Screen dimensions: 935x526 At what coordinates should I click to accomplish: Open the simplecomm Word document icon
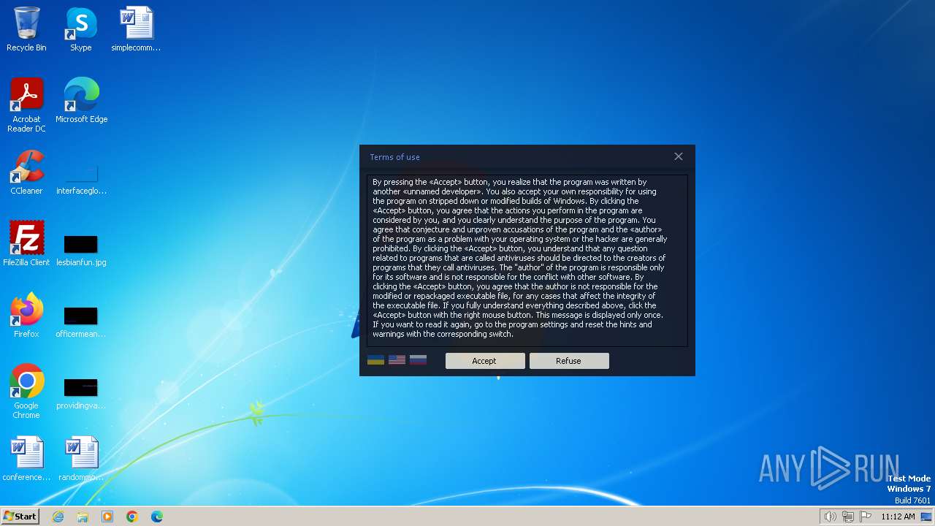[136, 29]
